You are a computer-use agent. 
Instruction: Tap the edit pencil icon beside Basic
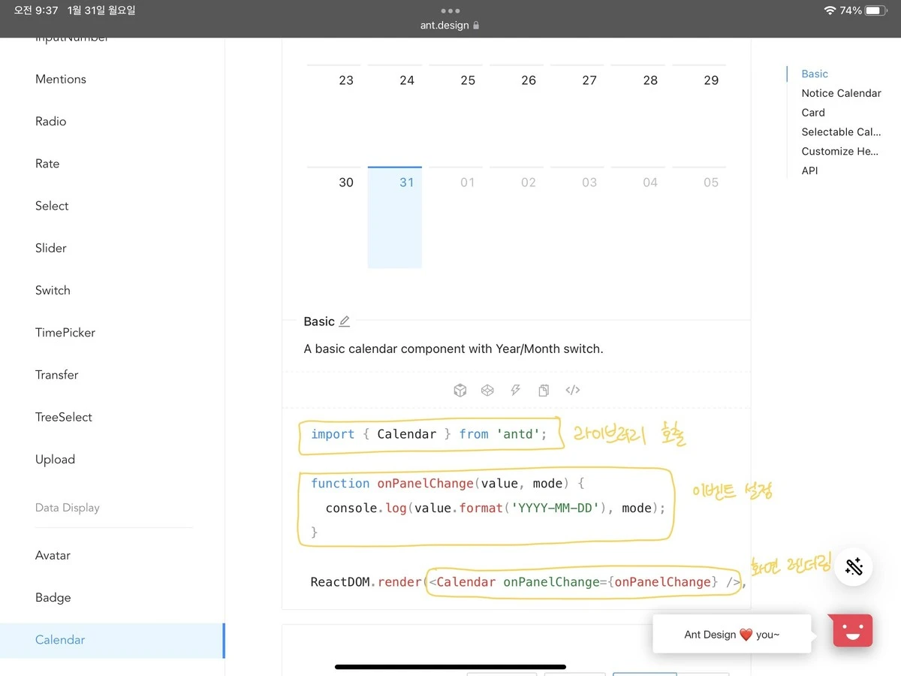[345, 321]
